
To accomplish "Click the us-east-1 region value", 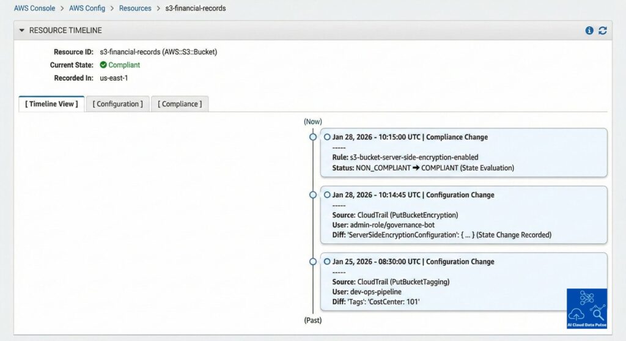I will tap(114, 78).
